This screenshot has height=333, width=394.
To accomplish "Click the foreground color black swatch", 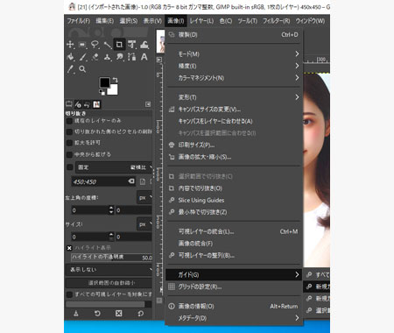I will click(x=104, y=82).
